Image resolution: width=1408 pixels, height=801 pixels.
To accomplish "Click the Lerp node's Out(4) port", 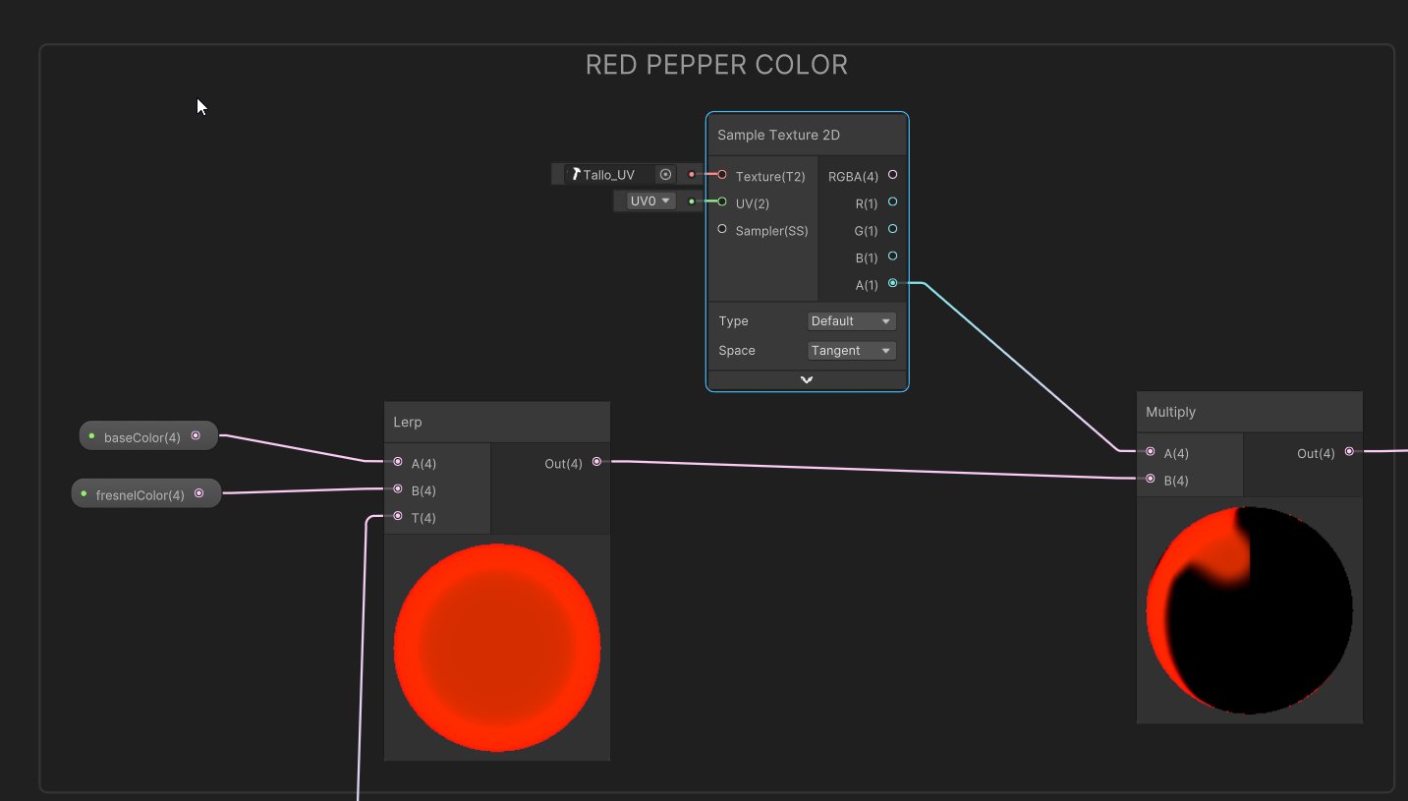I will click(596, 461).
